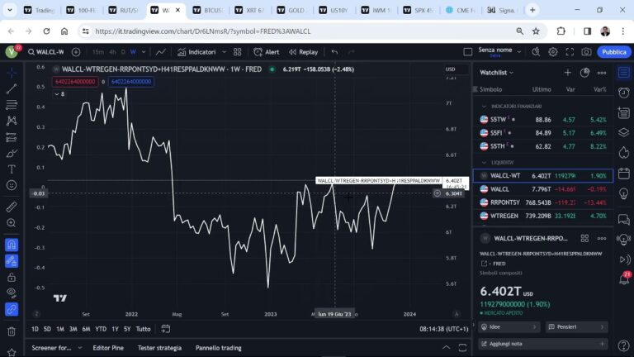Lock all drawing tools

[12, 278]
